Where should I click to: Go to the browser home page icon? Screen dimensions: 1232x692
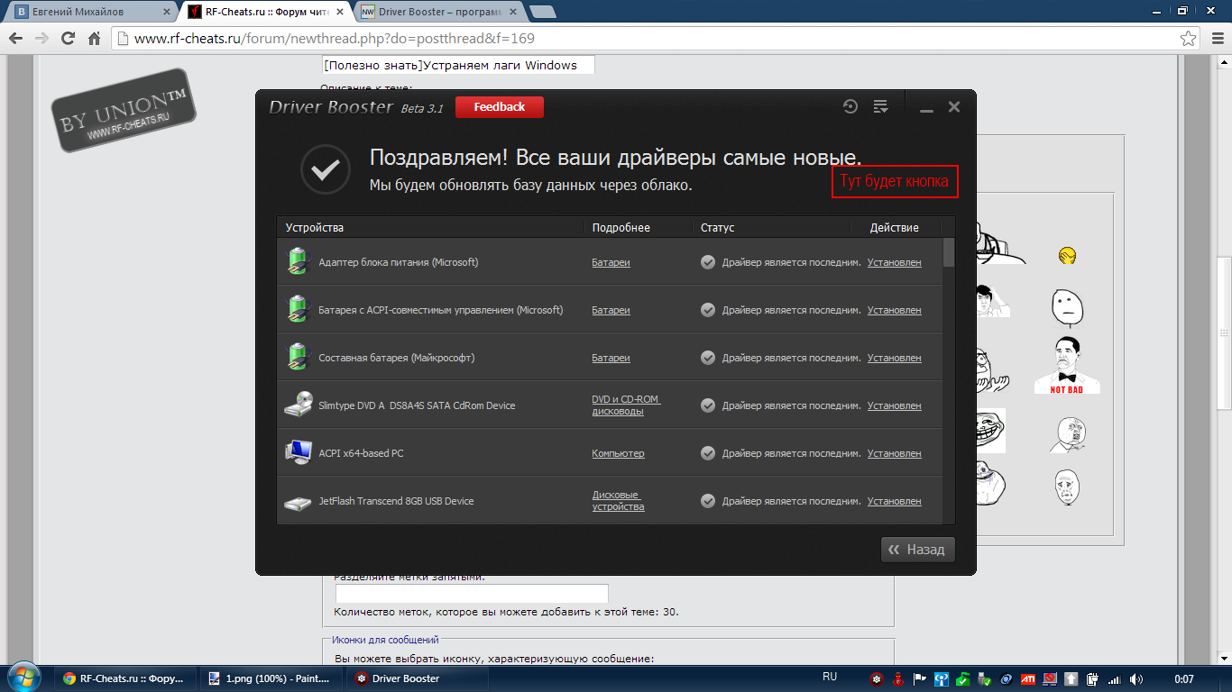94,39
